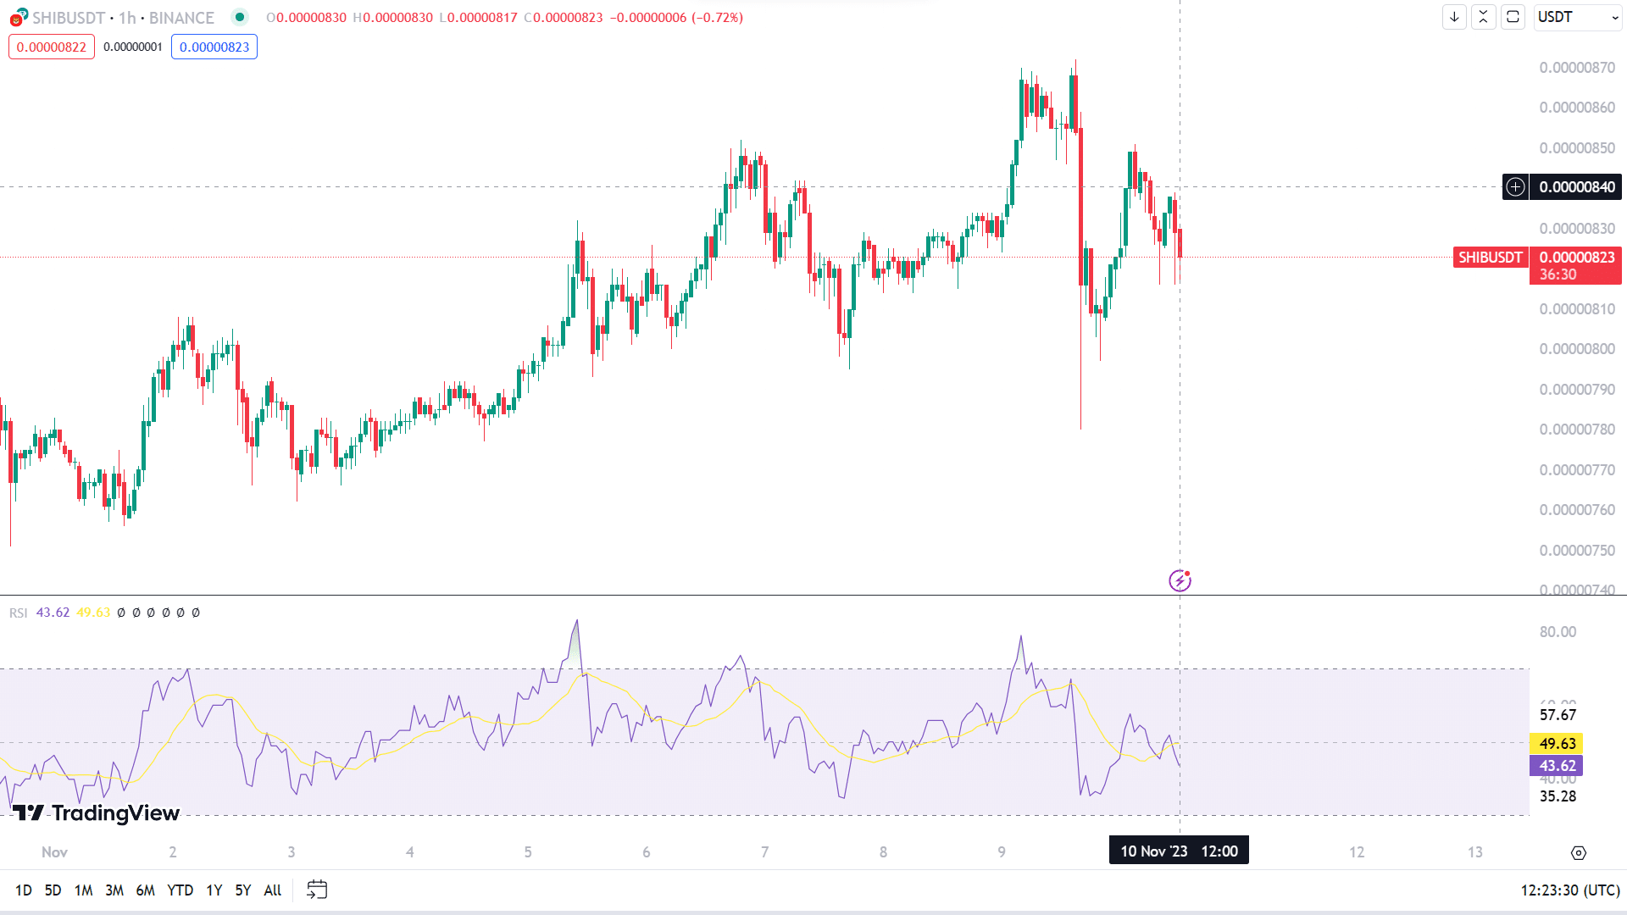Click the lightning bolt event icon
Viewport: 1627px width, 915px height.
tap(1180, 580)
